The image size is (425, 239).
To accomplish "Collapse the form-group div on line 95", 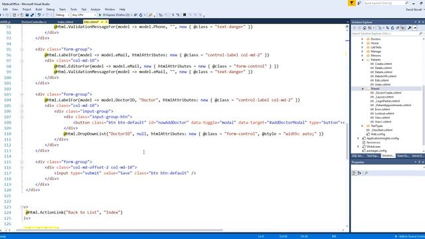I will click(22, 49).
